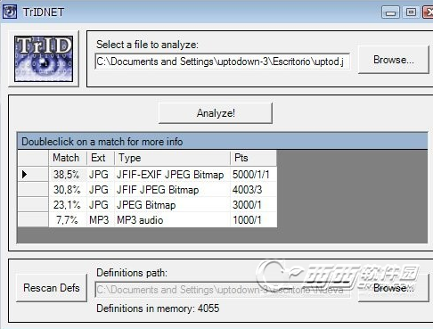This screenshot has width=433, height=329.
Task: Click the Ext column header
Action: point(101,158)
